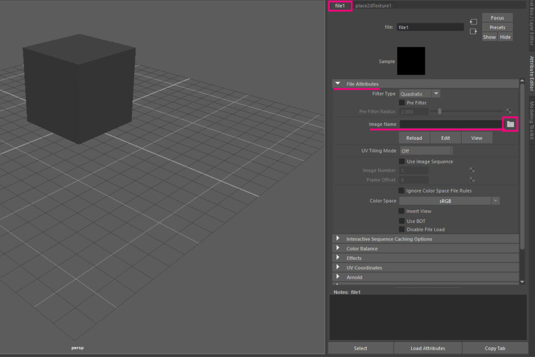Open the Modeling Toolkit side tab
Image resolution: width=535 pixels, height=357 pixels.
pos(531,121)
